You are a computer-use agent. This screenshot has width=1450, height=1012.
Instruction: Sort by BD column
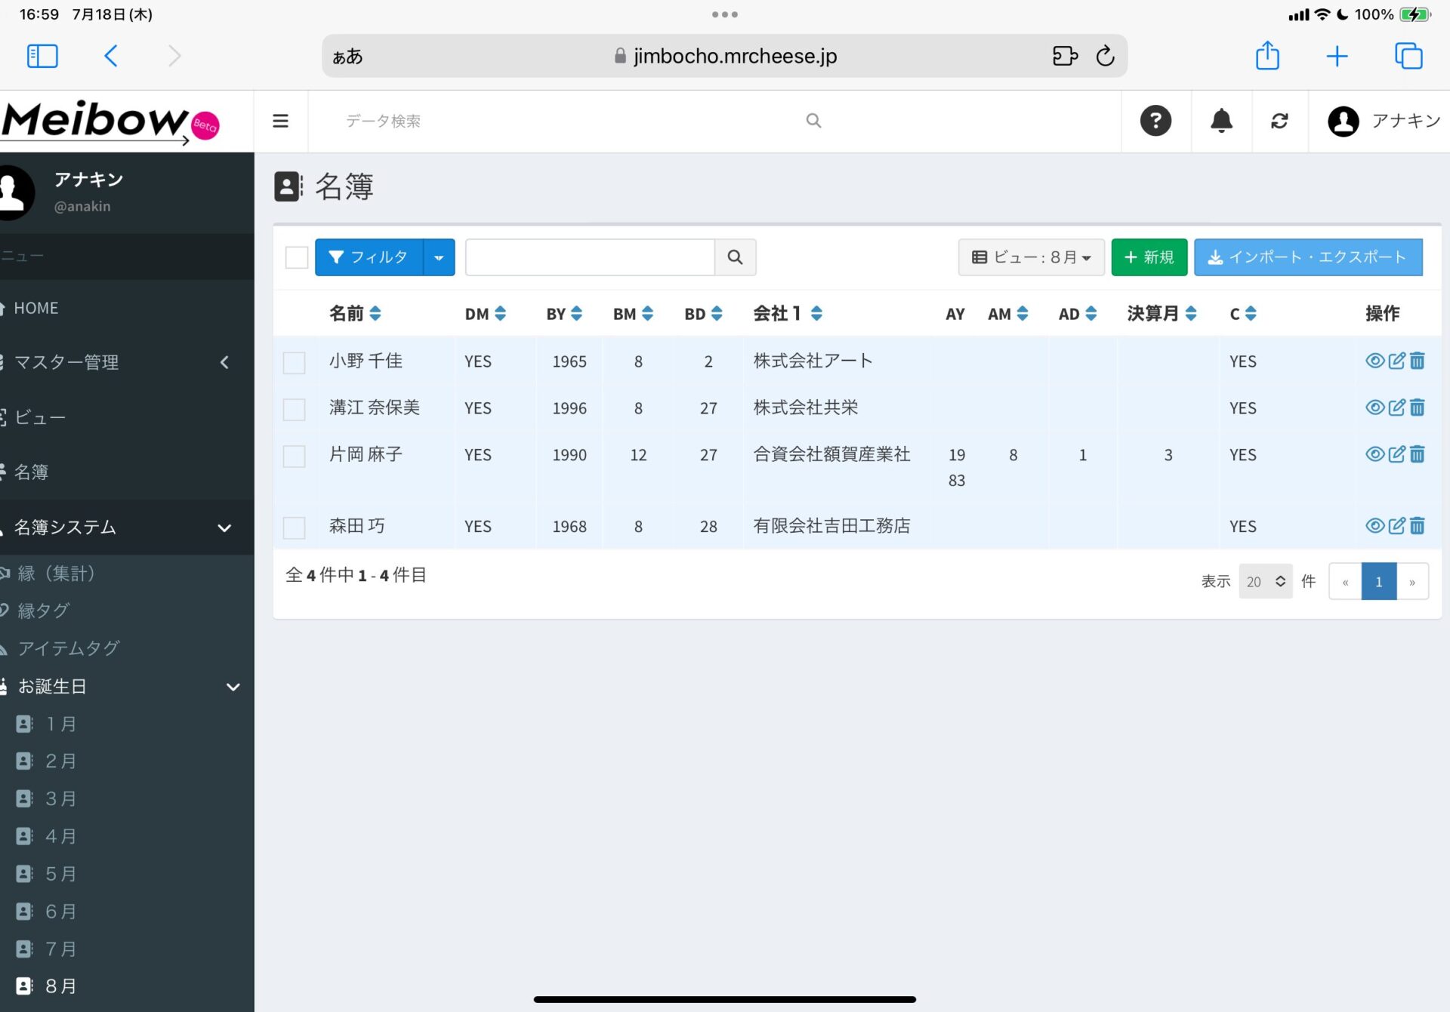[717, 313]
